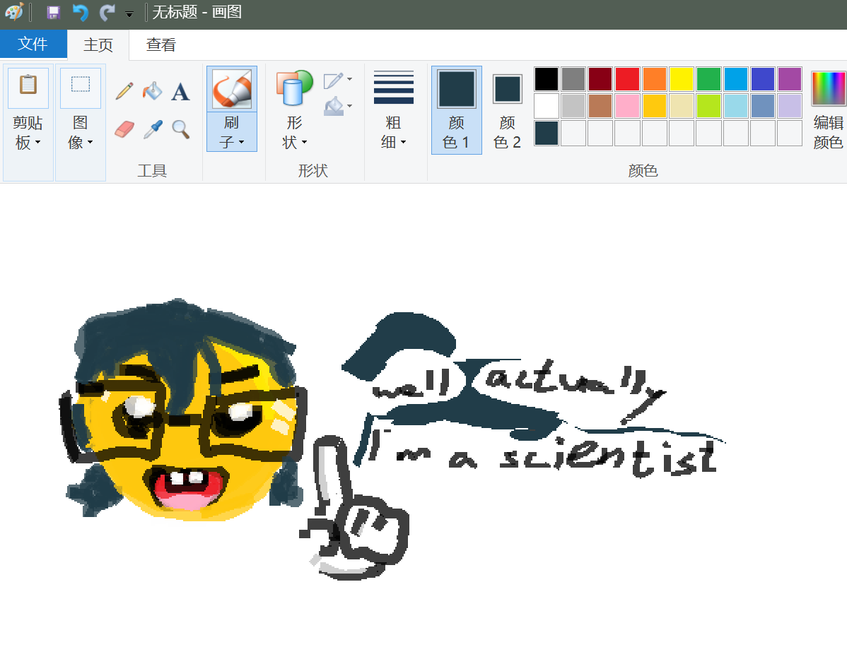Select the Color picker eyedropper tool
The height and width of the screenshot is (647, 847).
click(x=153, y=129)
